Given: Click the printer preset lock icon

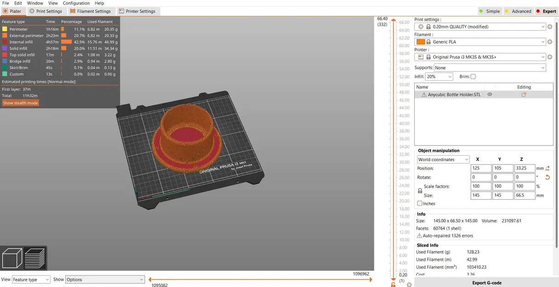Looking at the screenshot, I should 428,57.
